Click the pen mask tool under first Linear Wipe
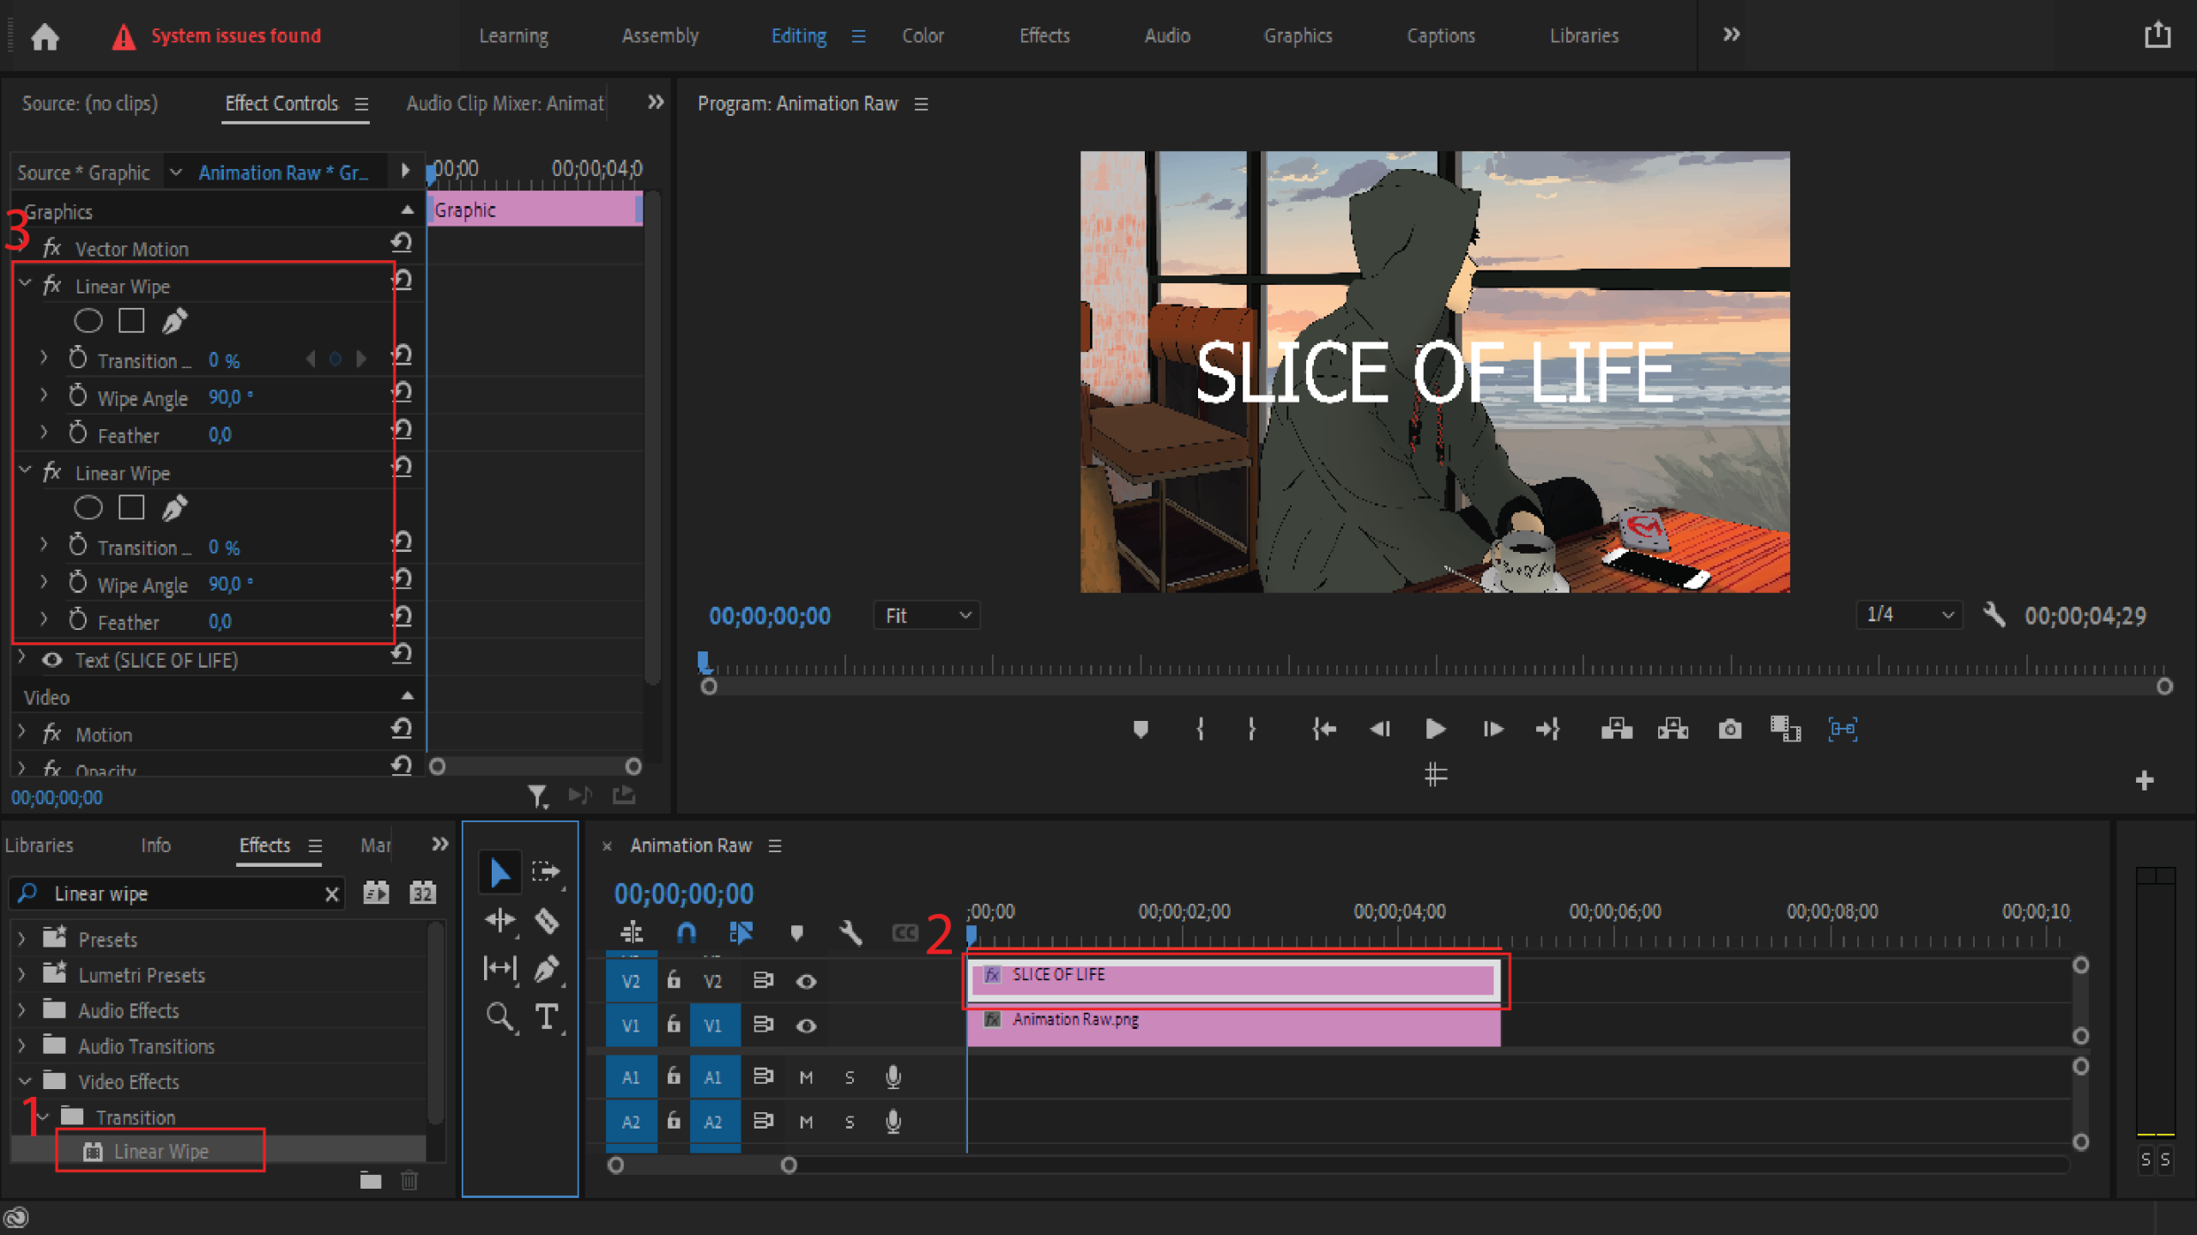This screenshot has height=1235, width=2197. 174,321
